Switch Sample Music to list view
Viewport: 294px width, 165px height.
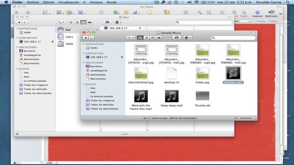coord(147,38)
